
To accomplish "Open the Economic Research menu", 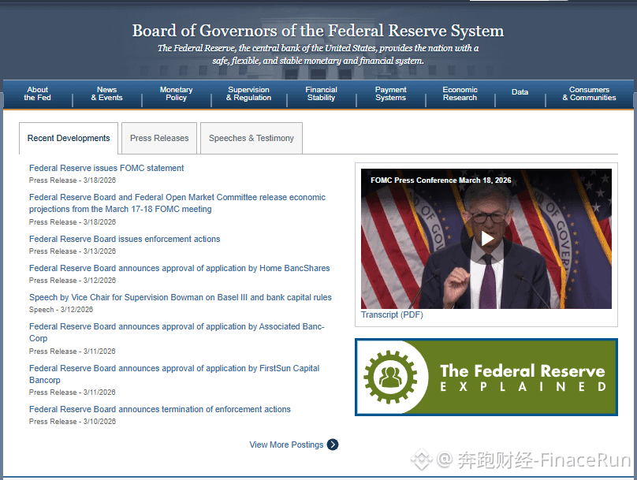I will coord(460,94).
